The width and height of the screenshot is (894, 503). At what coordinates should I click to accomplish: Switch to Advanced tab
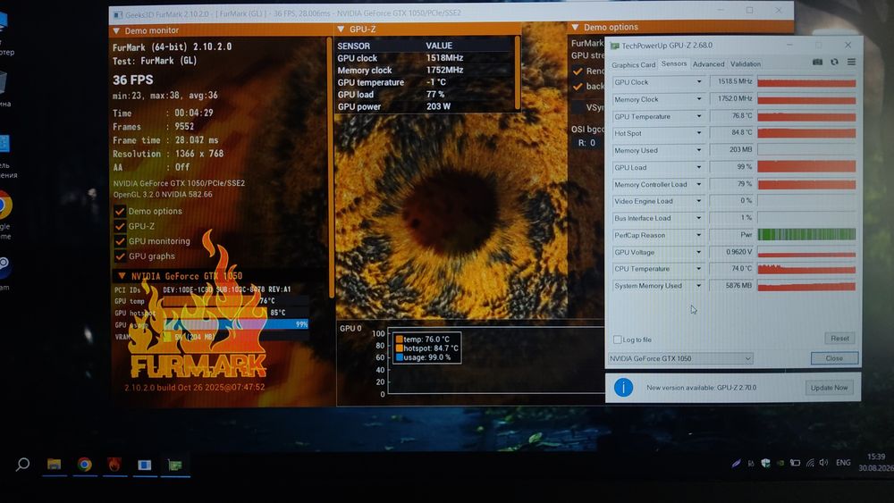click(708, 64)
